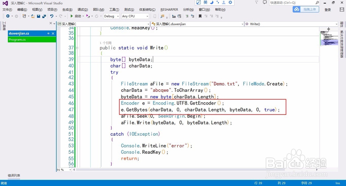Screen dimensions: 346x186
Task: Click the editor split handle above the scrollbar
Action: tap(329, 29)
